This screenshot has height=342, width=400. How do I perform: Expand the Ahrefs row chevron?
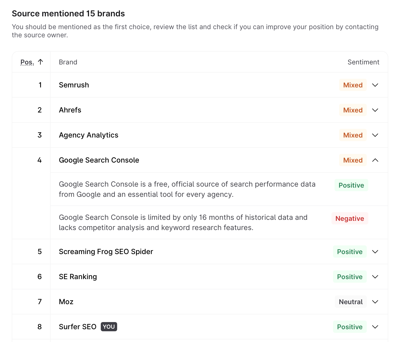coord(375,110)
